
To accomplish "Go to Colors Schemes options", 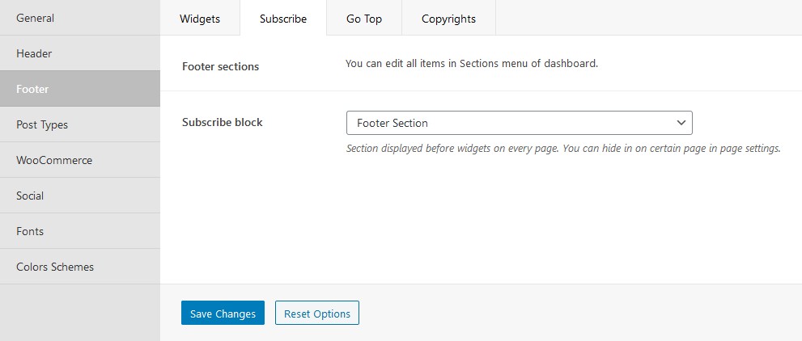I will pos(80,267).
